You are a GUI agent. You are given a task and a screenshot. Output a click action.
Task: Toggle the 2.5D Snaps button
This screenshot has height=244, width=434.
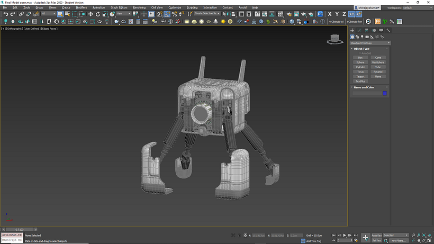(160, 14)
